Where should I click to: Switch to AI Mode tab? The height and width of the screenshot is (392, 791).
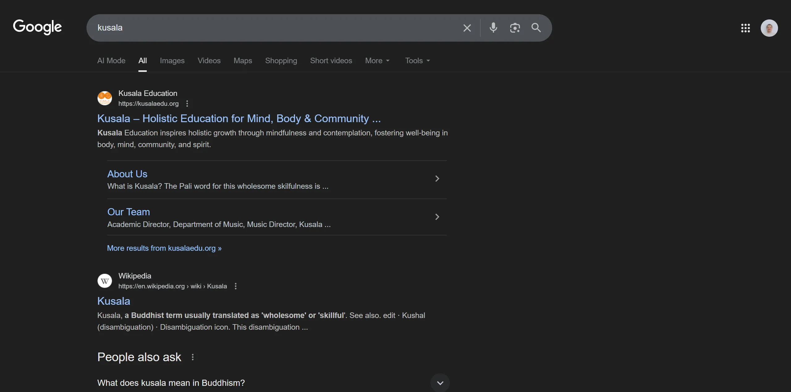(111, 61)
